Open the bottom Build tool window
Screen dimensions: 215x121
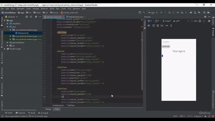(32, 113)
